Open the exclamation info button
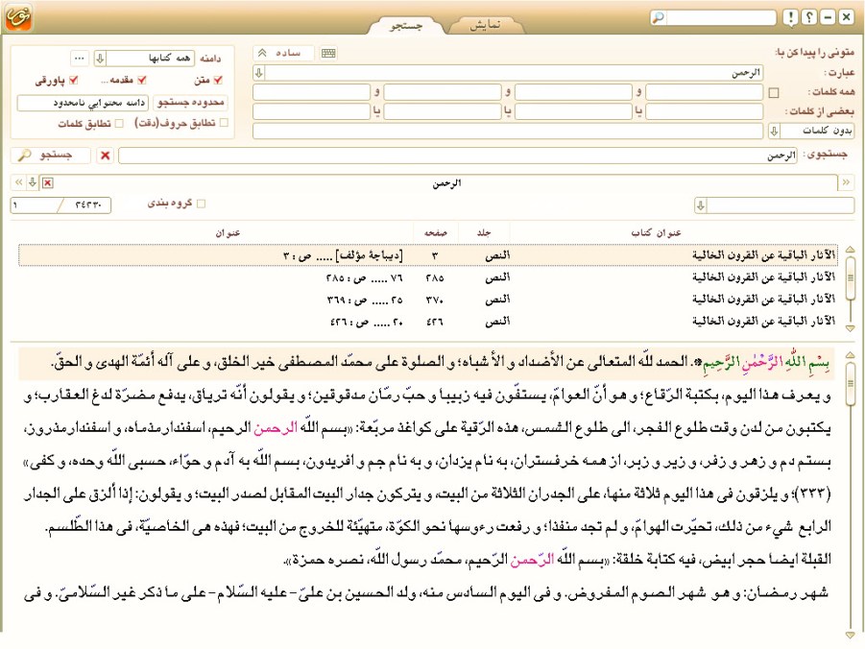Viewport: 865px width, 649px height. point(791,17)
